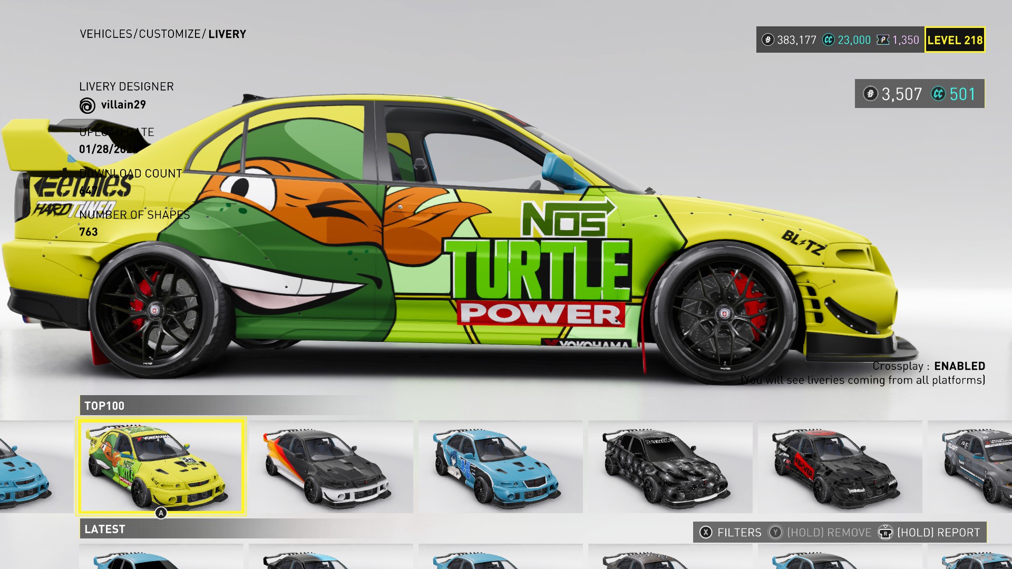Click the livery price 3,507
This screenshot has width=1012, height=569.
click(x=902, y=94)
